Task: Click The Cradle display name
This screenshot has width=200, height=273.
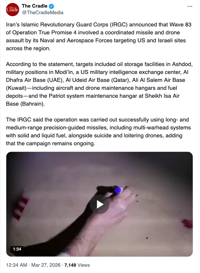Action: click(34, 6)
